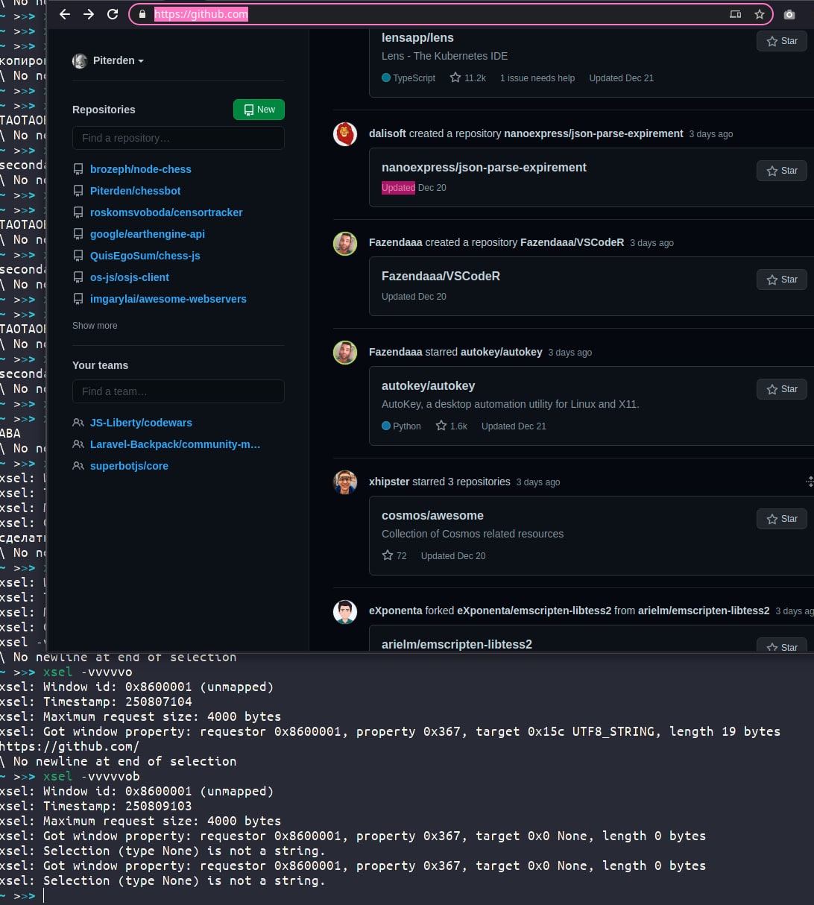Screen dimensions: 814x905
Task: Click the camera icon next to the address bar
Action: tap(789, 14)
